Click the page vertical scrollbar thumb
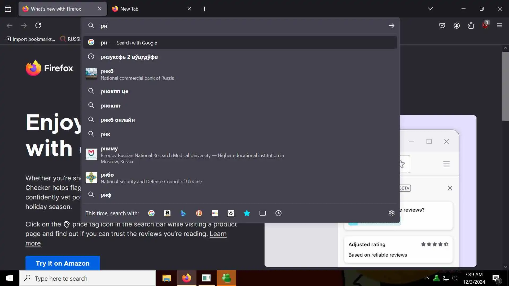Image resolution: width=509 pixels, height=286 pixels. (x=505, y=86)
